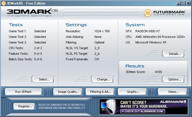Click the Alienware advertisement banner

pyautogui.click(x=143, y=107)
